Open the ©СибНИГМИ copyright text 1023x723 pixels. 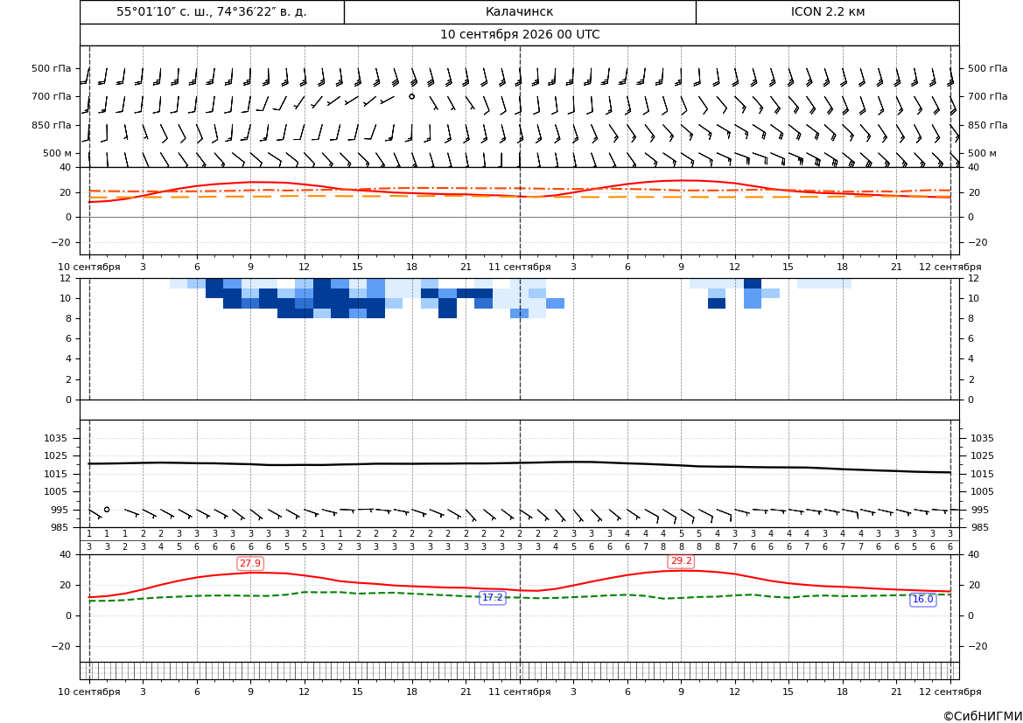tap(983, 716)
